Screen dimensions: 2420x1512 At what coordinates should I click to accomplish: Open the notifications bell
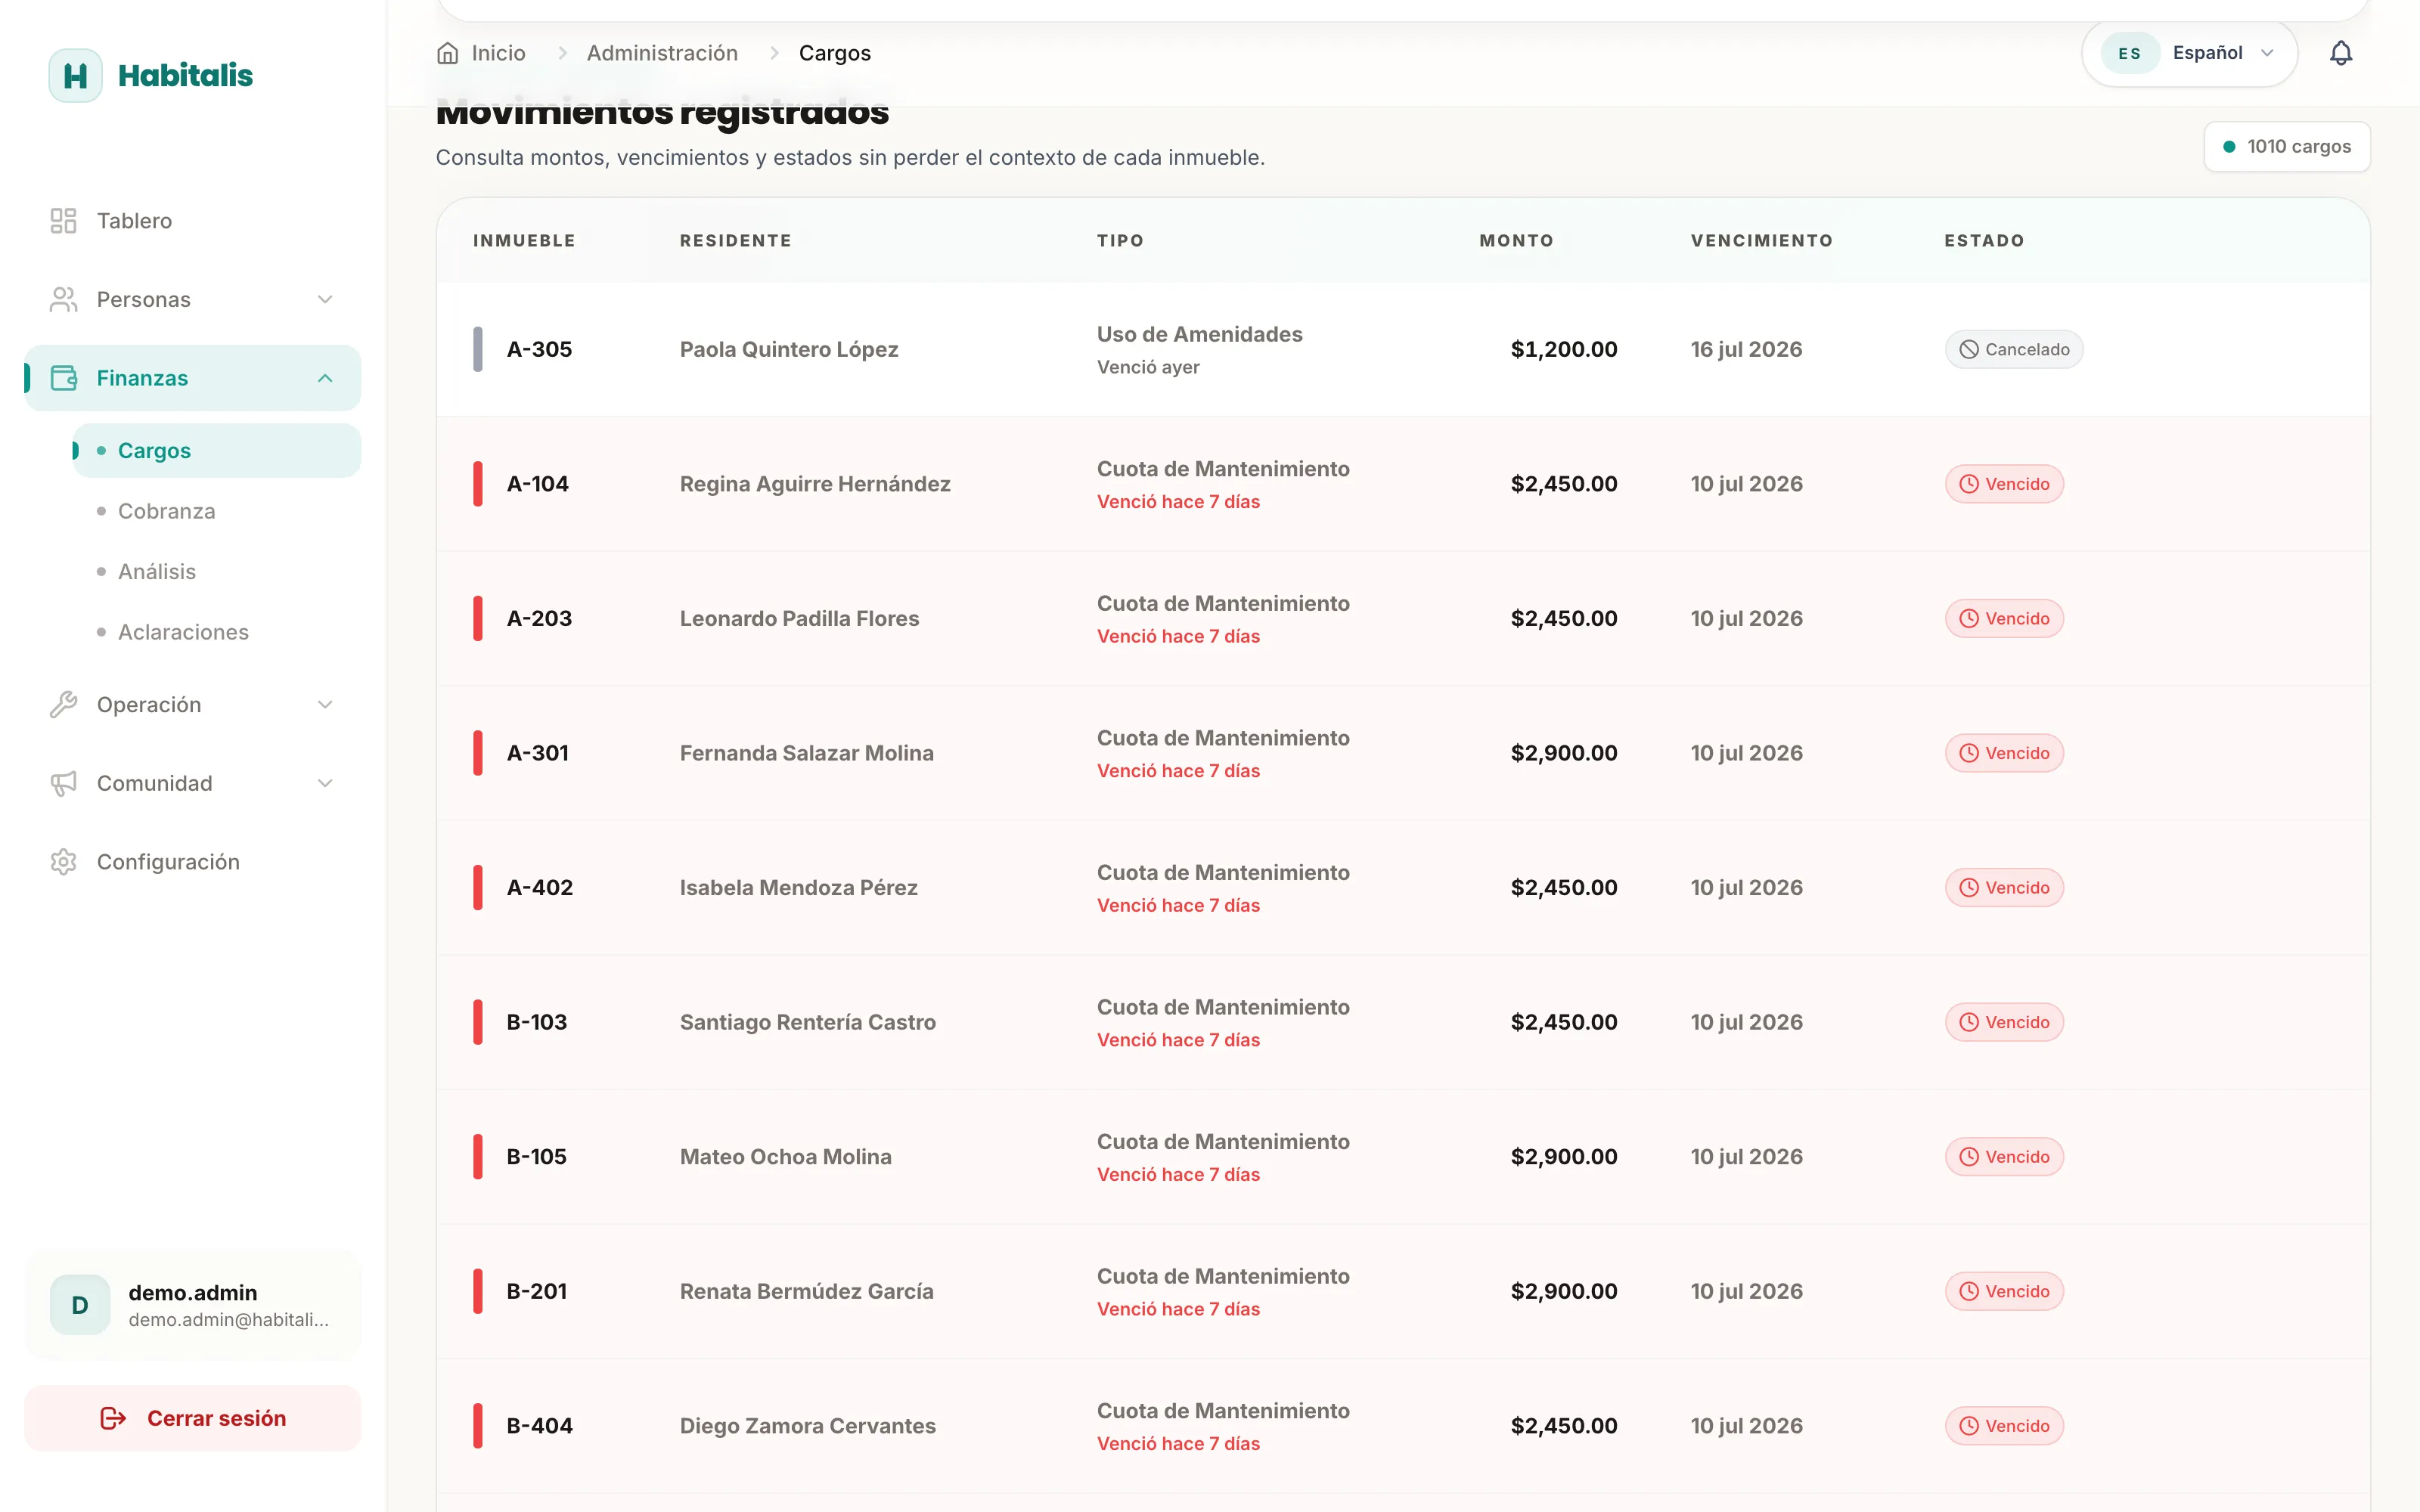click(x=2340, y=53)
